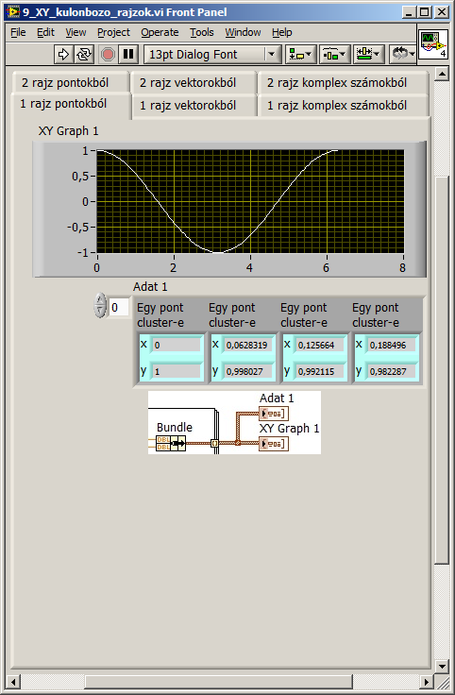455x695 pixels.
Task: Open the Reorder tool menu
Action: [402, 55]
